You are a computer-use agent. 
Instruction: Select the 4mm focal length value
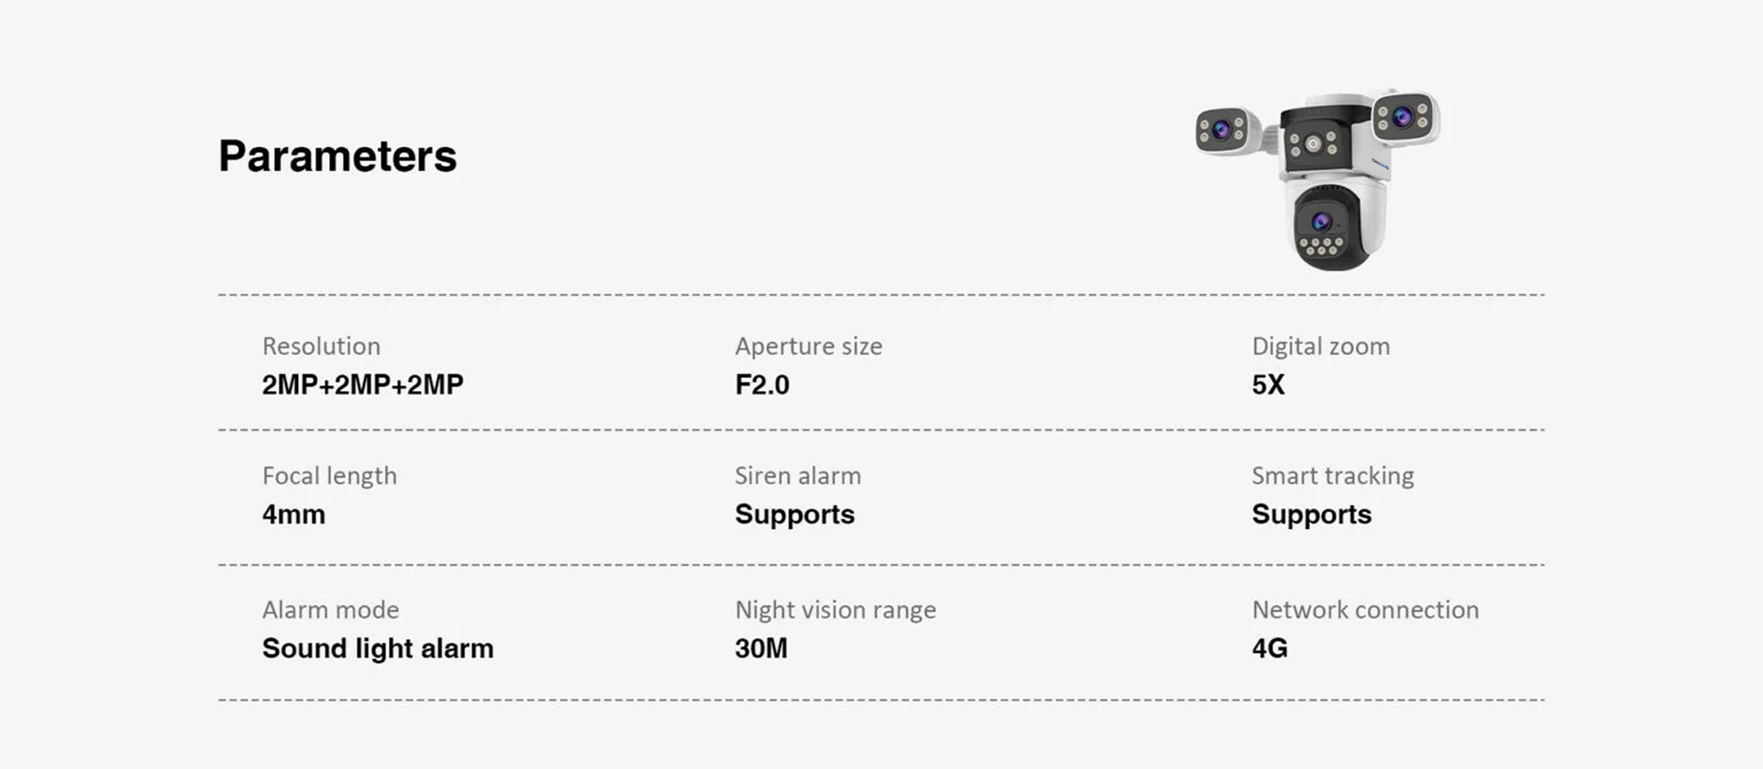(x=294, y=515)
